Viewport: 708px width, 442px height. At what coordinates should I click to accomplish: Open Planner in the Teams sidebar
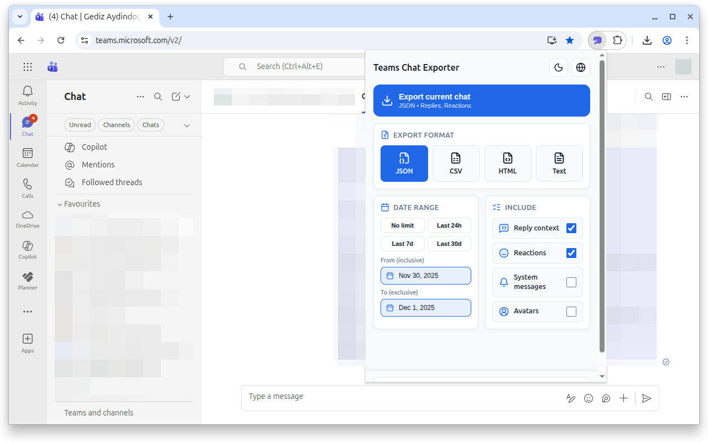(27, 280)
